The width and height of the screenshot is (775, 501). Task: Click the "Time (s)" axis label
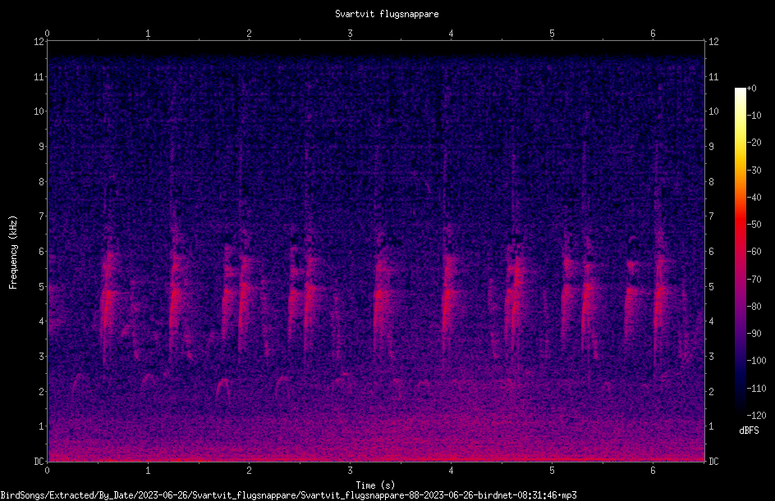click(x=375, y=485)
